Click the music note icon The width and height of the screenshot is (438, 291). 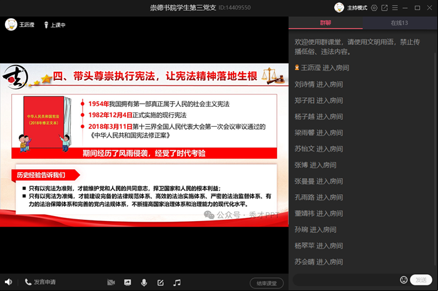click(177, 282)
